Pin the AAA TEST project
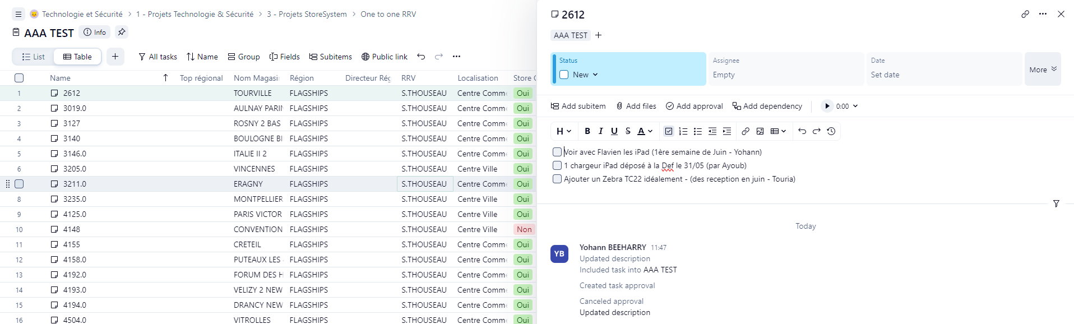 tap(122, 32)
